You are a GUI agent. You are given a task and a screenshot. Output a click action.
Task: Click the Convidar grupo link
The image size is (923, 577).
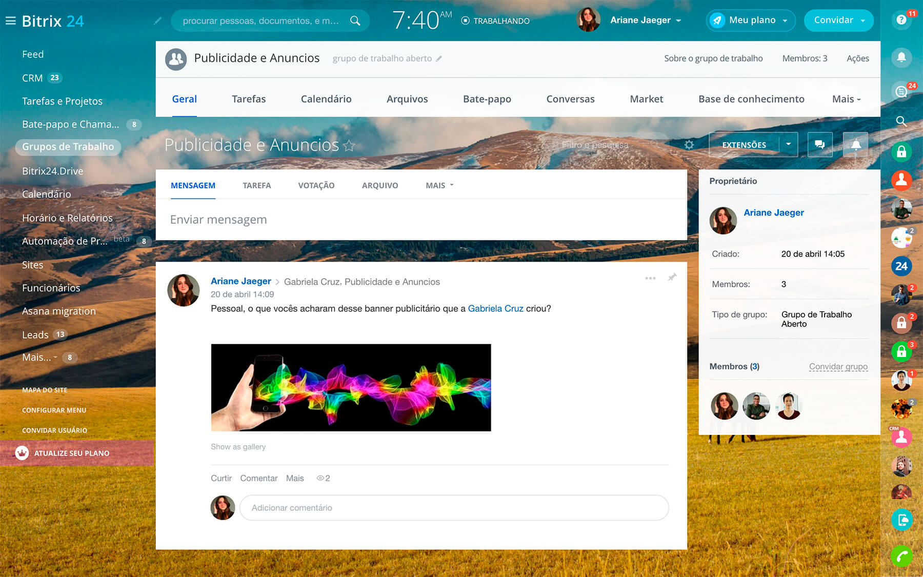pyautogui.click(x=838, y=367)
